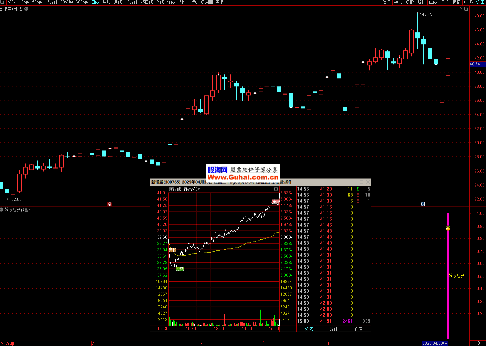486x346 pixels.
Task: Open the 统计 statistics tool
Action: 421,2
